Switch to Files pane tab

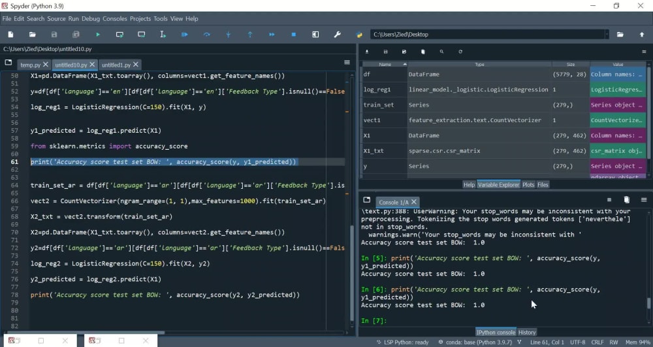[543, 184]
